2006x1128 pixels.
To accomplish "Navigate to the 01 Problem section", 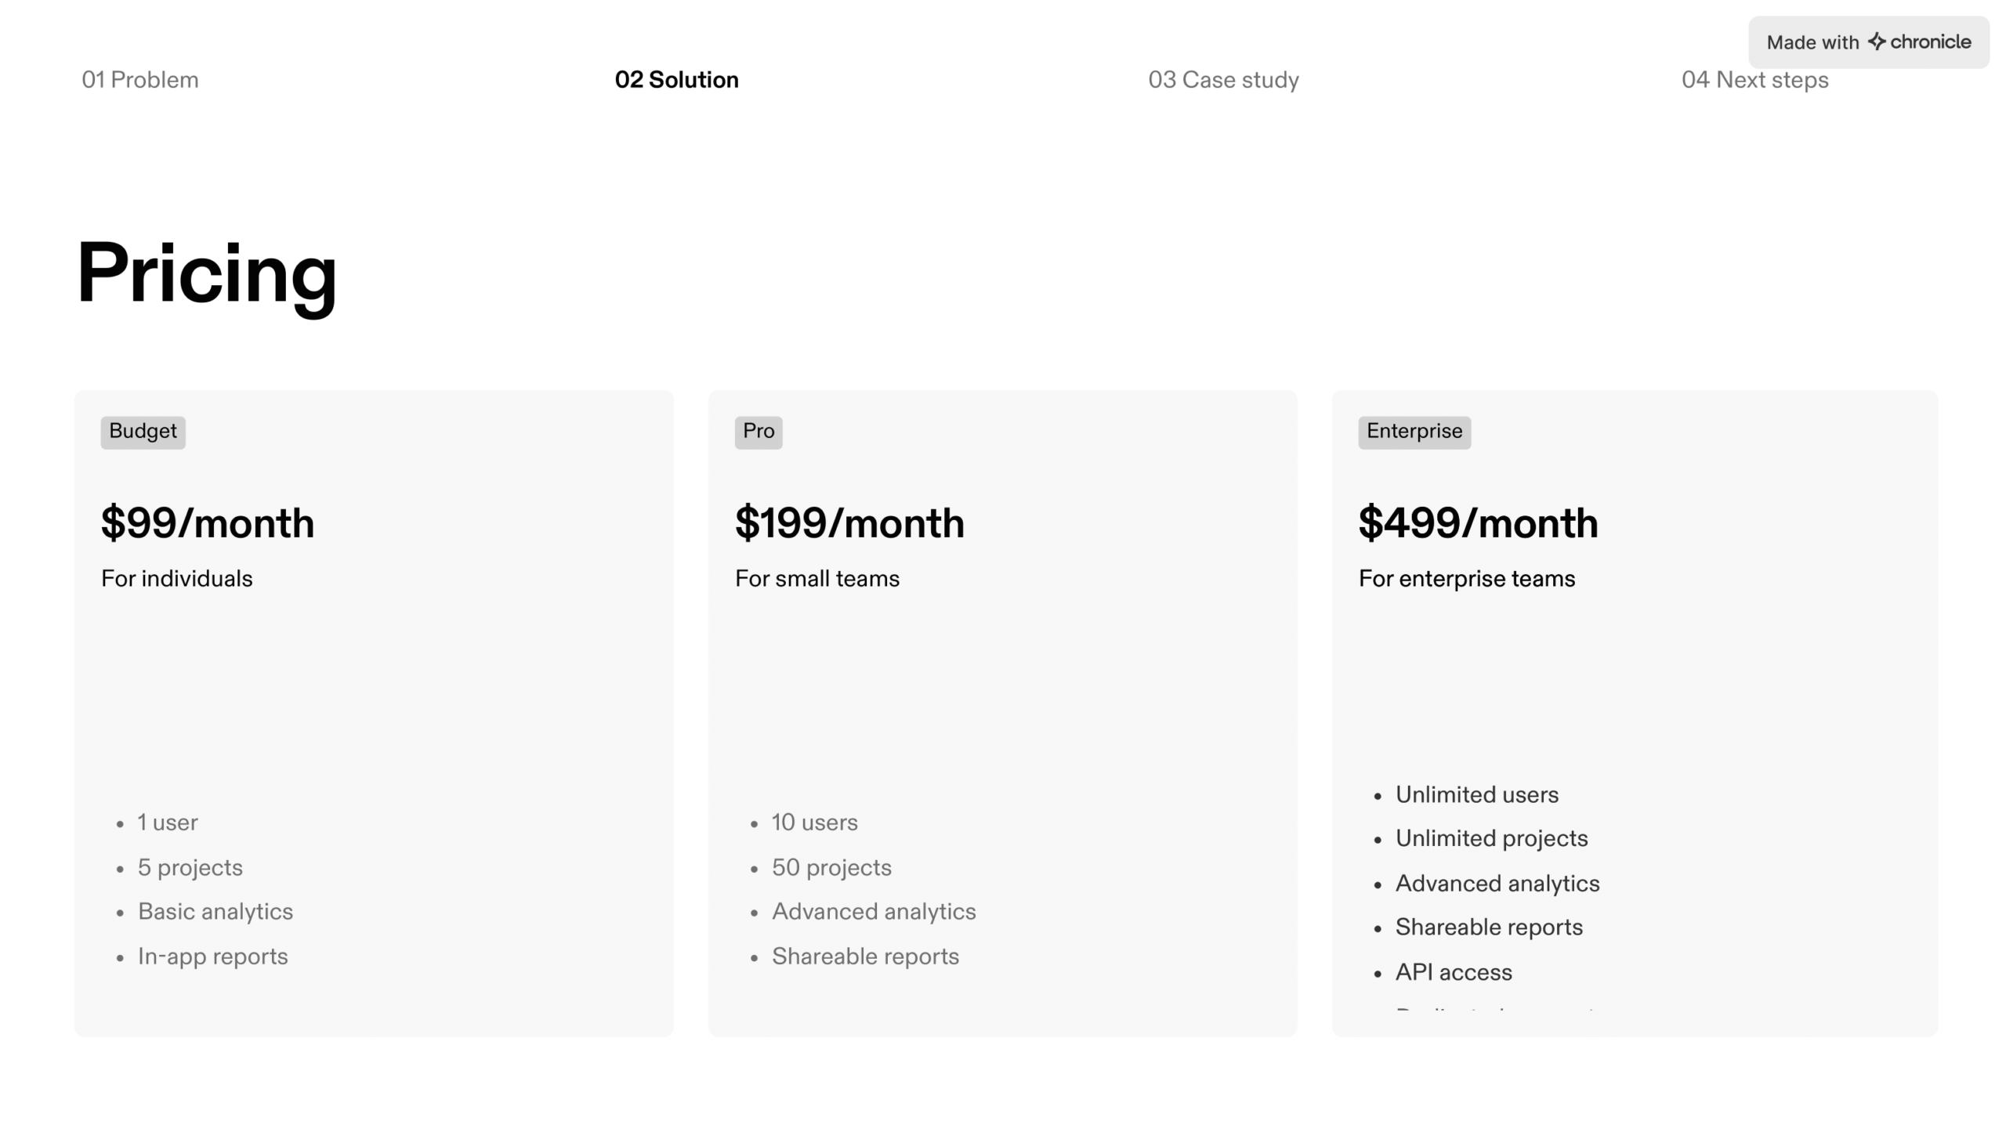I will pos(139,79).
